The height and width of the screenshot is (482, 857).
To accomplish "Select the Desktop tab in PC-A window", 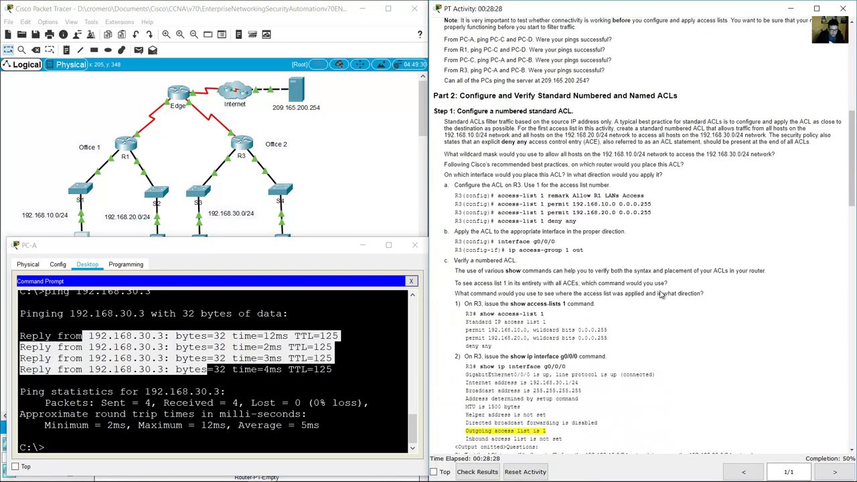I will pyautogui.click(x=87, y=264).
